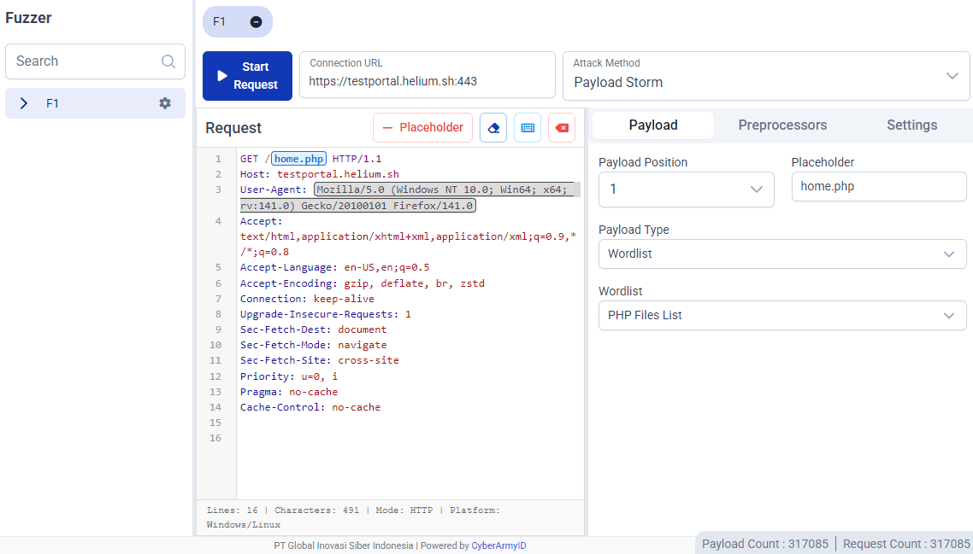Click the highlighted home.php placeholder in request
The width and height of the screenshot is (973, 554).
pos(299,159)
